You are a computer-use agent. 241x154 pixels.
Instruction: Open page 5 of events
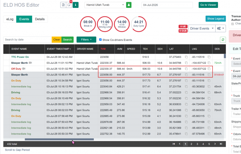point(209,144)
